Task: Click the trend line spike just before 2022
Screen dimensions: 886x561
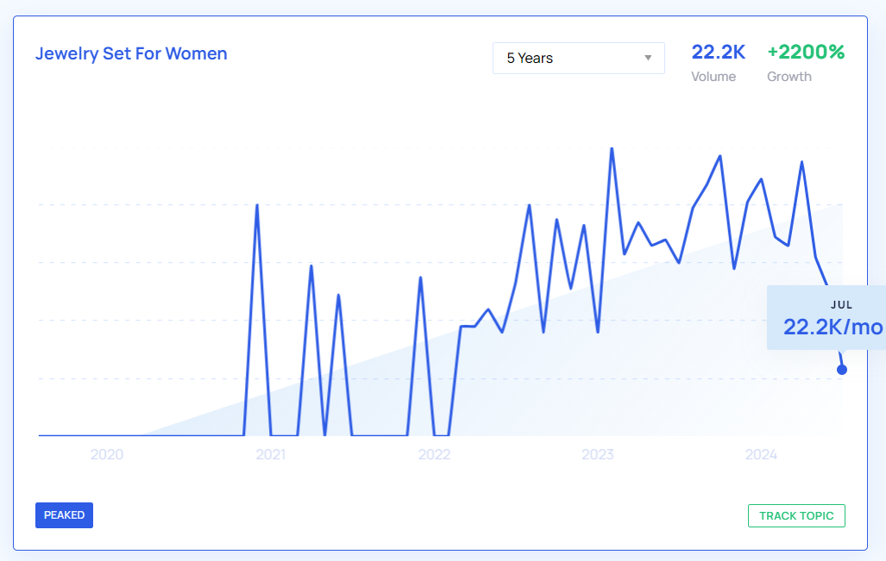Action: (x=420, y=278)
